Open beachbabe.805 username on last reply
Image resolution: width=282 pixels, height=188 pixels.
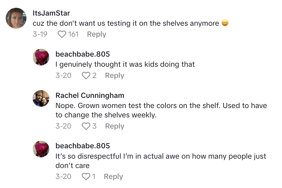(83, 146)
